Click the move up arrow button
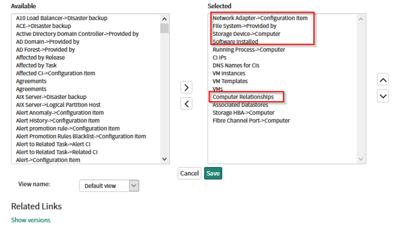The height and width of the screenshot is (227, 396). (x=383, y=80)
